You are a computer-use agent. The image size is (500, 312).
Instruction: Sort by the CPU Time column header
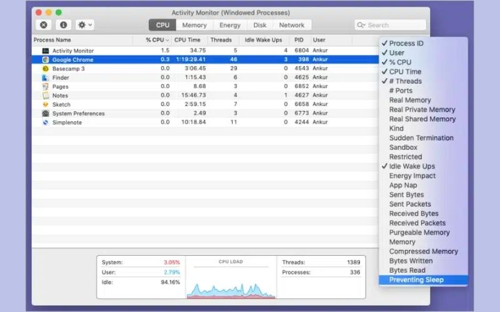tap(187, 40)
